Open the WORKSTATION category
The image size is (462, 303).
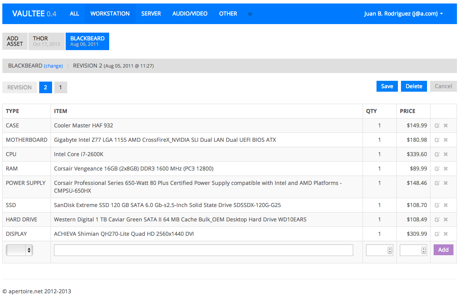click(x=110, y=14)
